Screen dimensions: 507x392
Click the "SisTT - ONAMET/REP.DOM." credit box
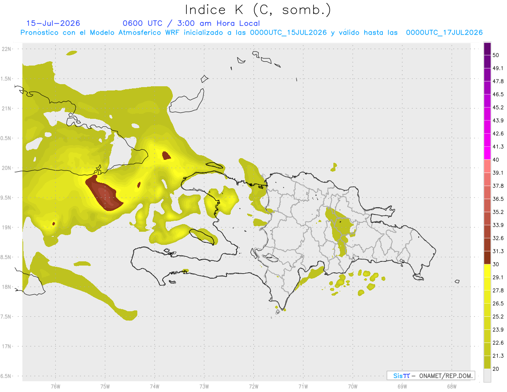[x=431, y=376]
